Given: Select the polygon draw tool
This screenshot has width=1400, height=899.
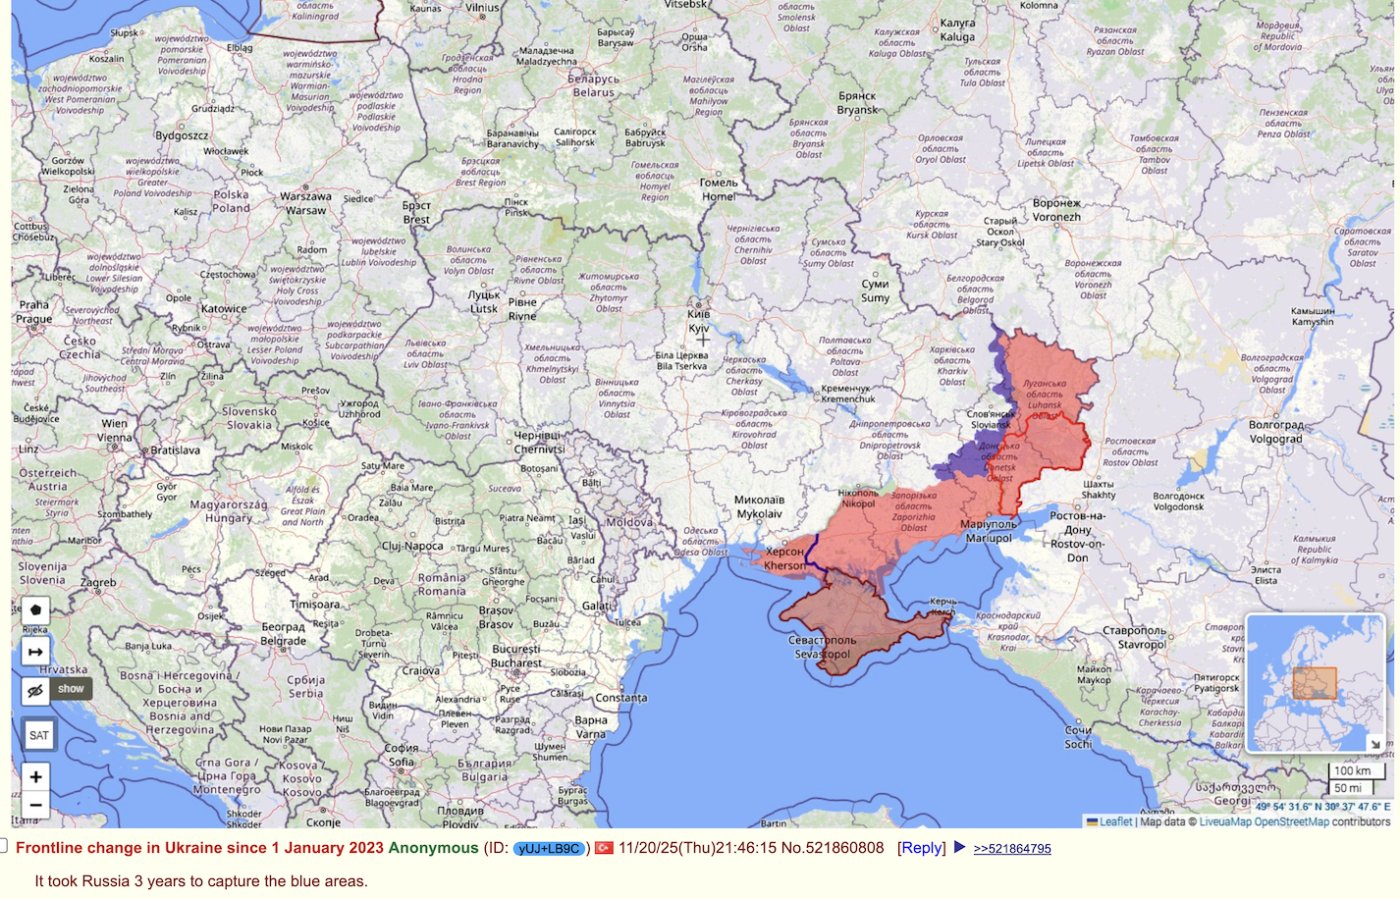Looking at the screenshot, I should pos(35,609).
